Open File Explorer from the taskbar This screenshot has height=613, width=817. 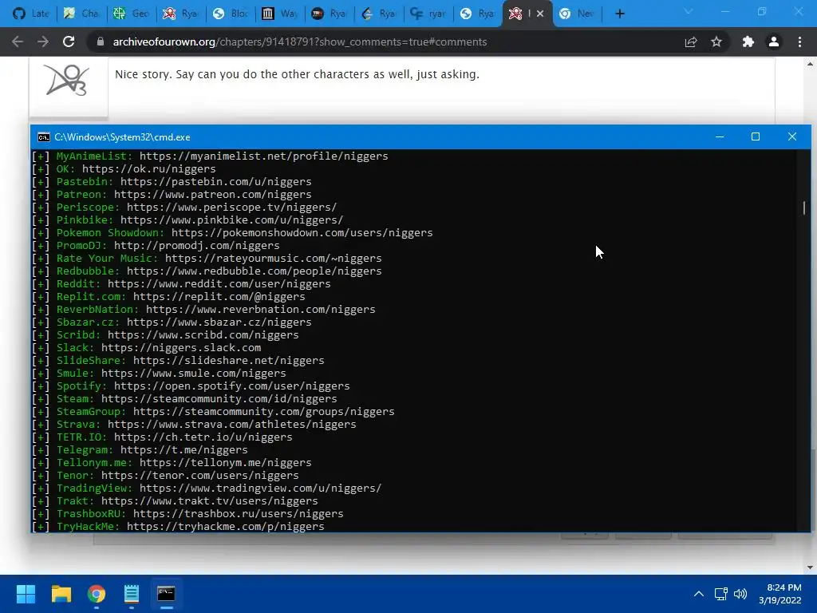pyautogui.click(x=61, y=594)
